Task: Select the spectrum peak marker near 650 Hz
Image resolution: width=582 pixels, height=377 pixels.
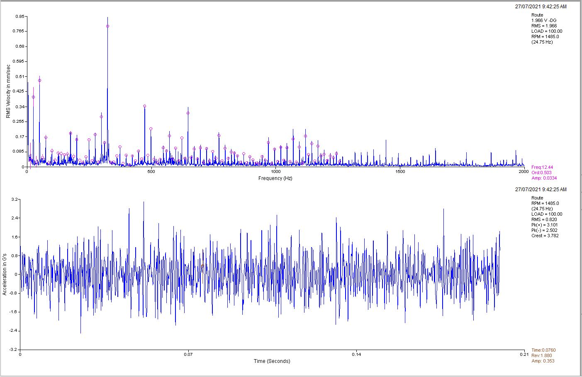Action: point(188,113)
